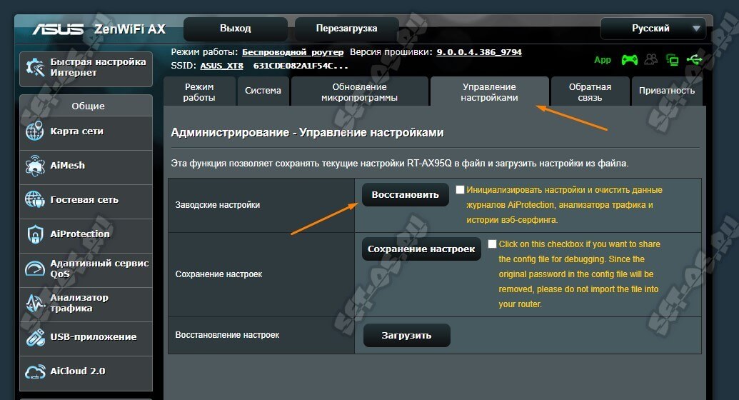Switch to Режим работы tab
739x400 pixels.
199,92
